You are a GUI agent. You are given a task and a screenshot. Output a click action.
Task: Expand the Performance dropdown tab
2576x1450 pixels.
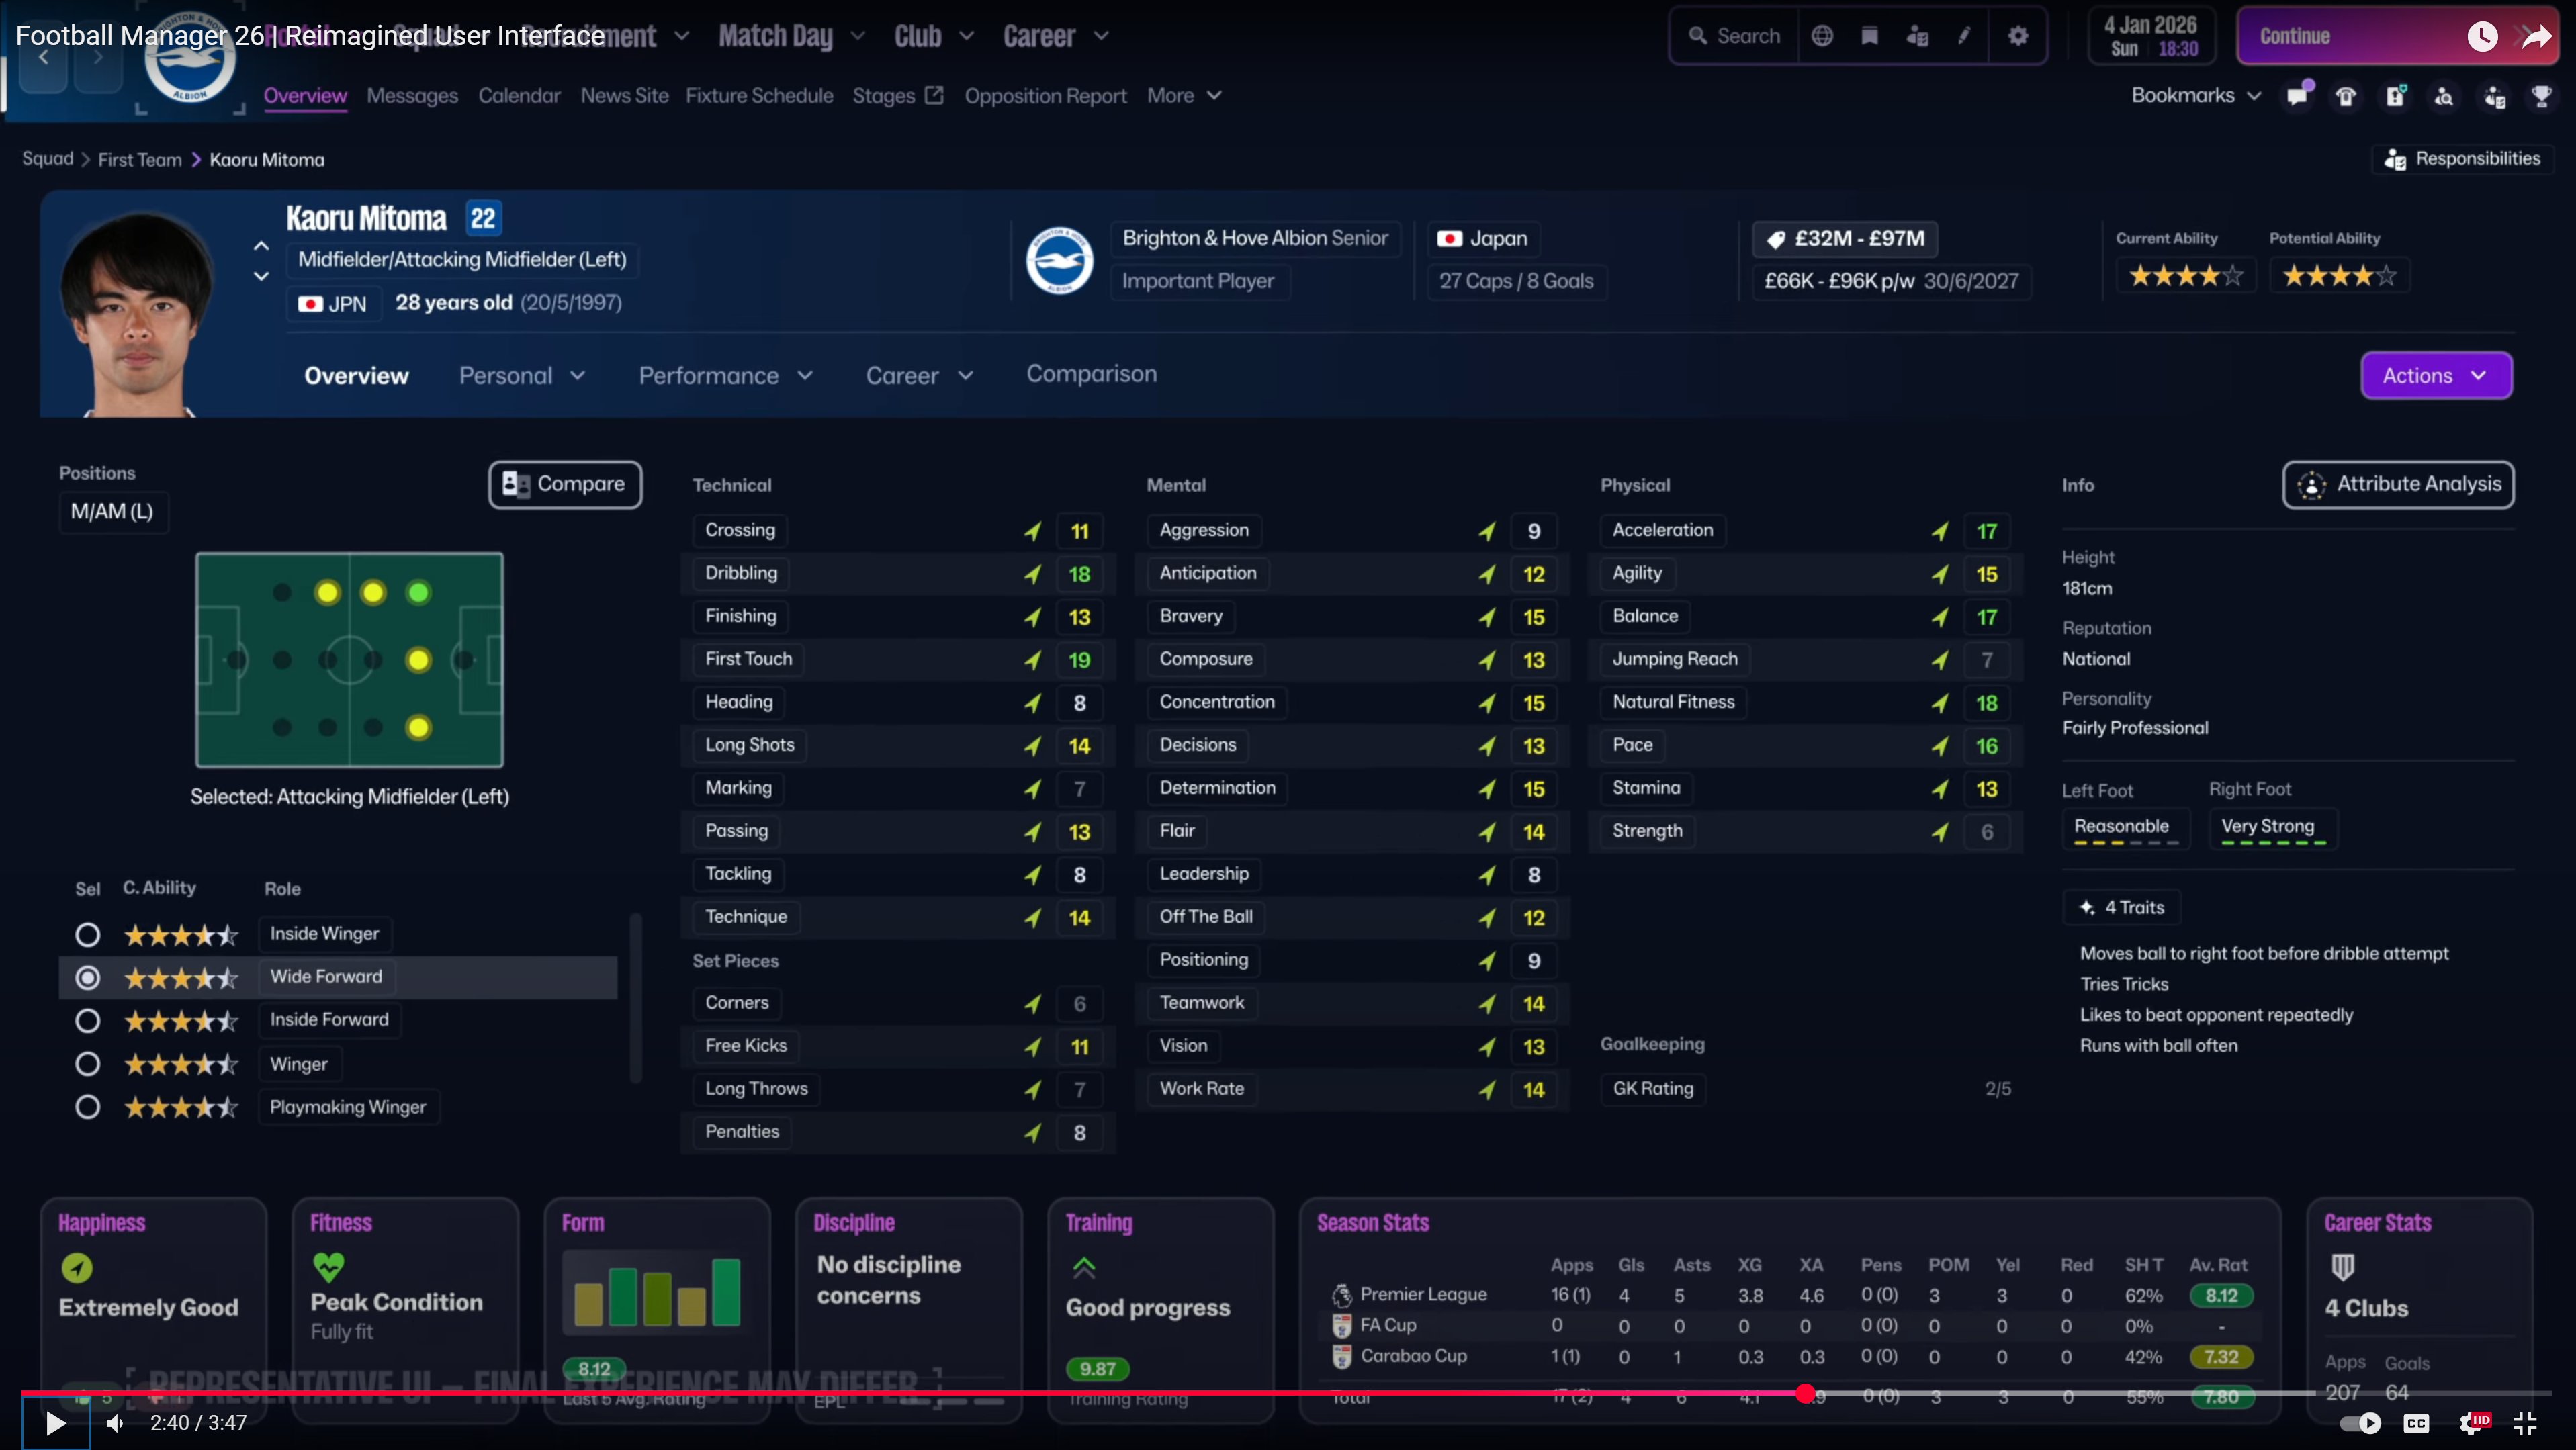725,376
